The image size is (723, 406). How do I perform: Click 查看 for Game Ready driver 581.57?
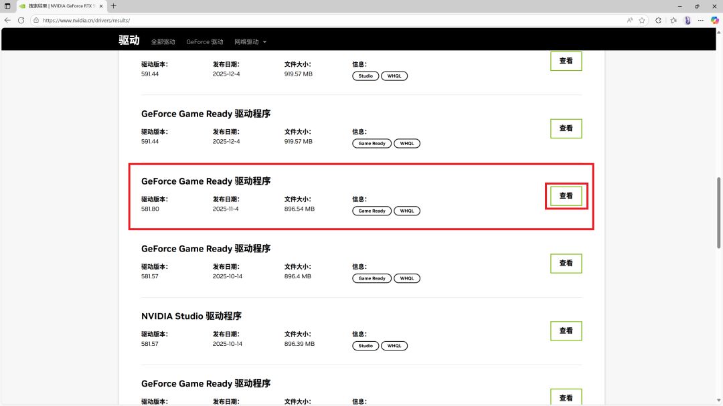tap(566, 263)
